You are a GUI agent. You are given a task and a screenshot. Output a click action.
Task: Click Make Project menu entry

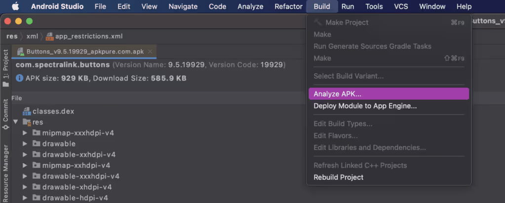(388, 23)
